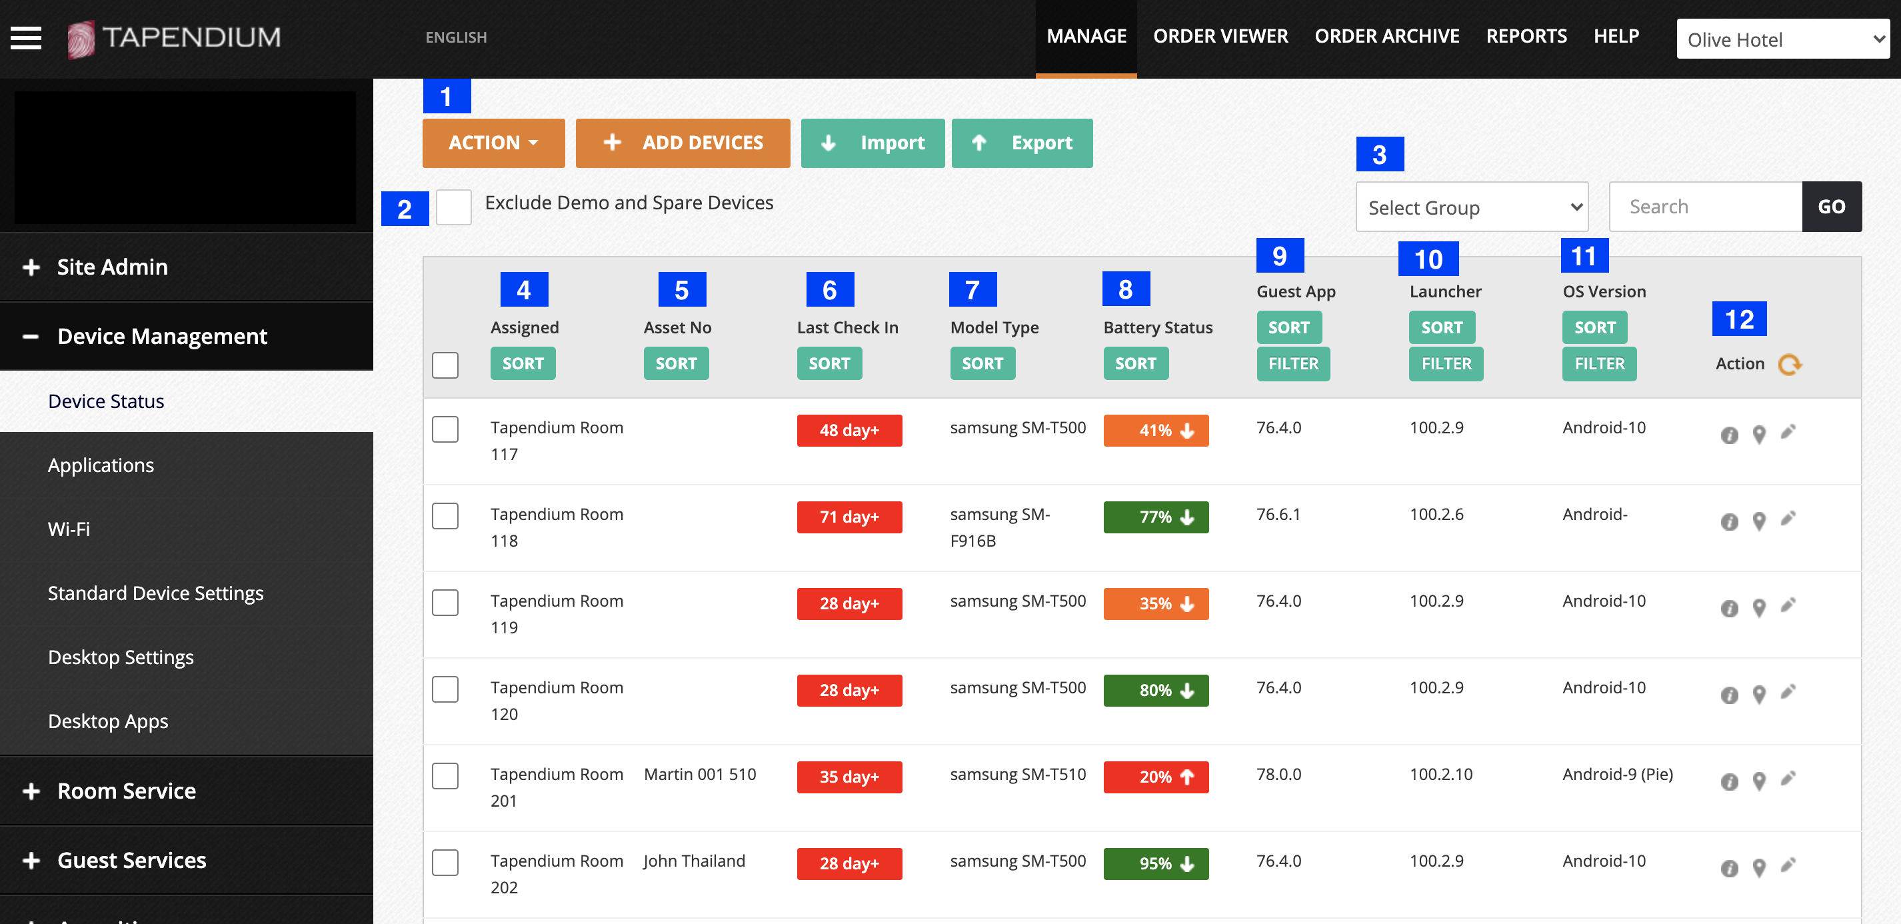Select the edit pencil icon for Room 201
The image size is (1901, 924).
click(1789, 781)
